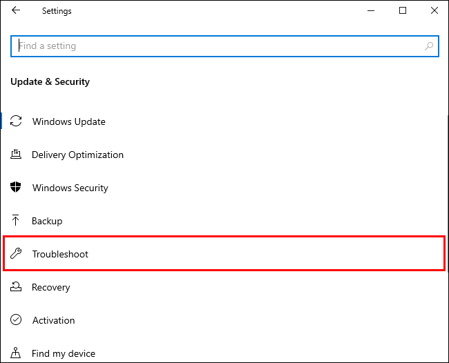Go to Windows Security settings
This screenshot has height=363, width=449.
coord(70,188)
